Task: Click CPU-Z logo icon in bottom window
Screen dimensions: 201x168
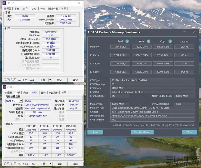Action: point(5,87)
